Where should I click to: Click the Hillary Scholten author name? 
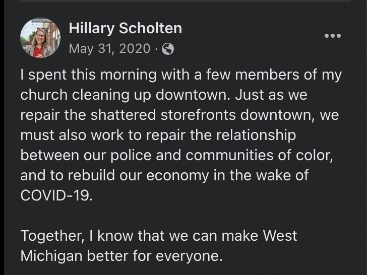[125, 28]
